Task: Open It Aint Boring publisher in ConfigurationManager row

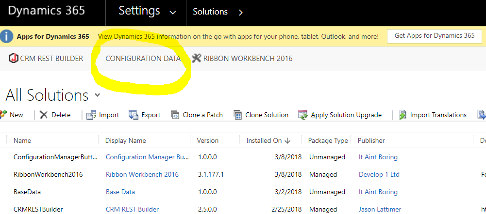Action: click(x=378, y=157)
